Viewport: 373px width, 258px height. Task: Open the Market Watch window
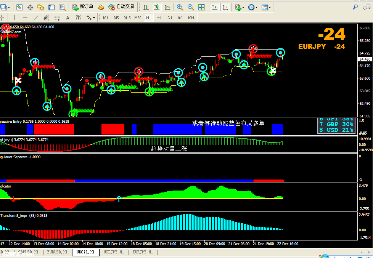click(19, 7)
